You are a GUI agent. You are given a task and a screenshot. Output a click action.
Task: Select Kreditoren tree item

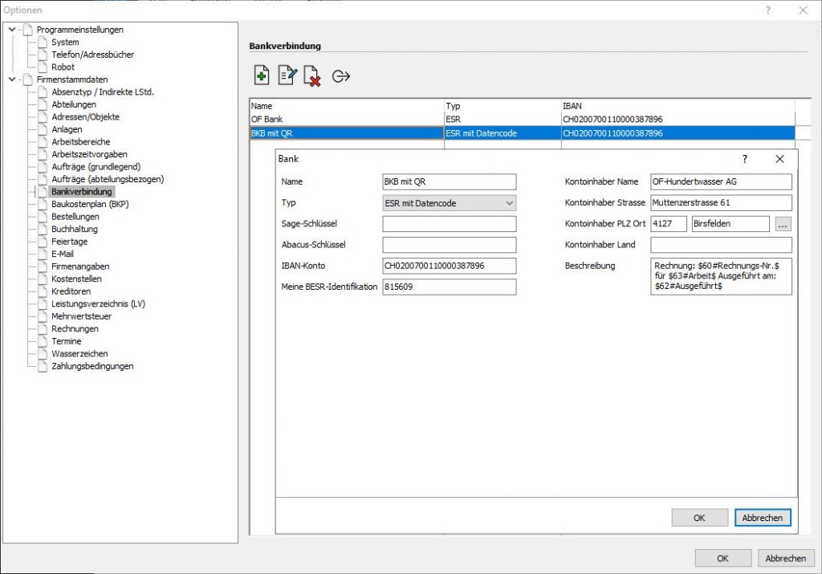(x=71, y=291)
